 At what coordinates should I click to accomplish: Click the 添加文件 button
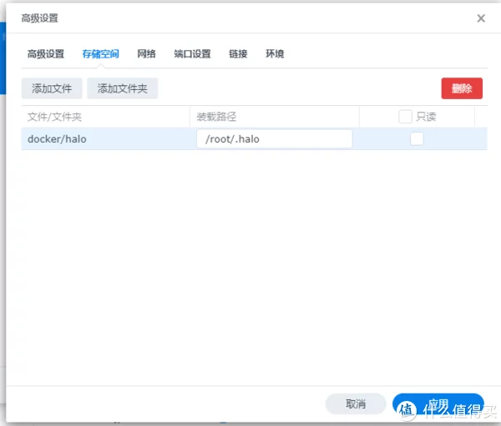click(52, 88)
